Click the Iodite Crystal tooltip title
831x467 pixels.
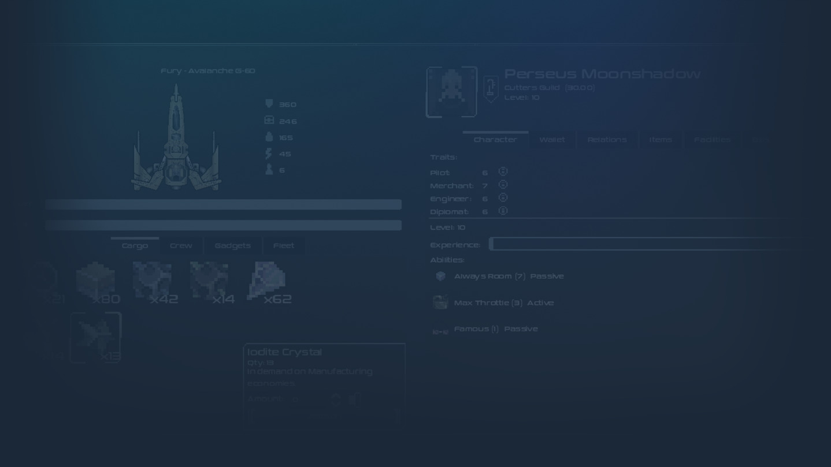(x=284, y=352)
